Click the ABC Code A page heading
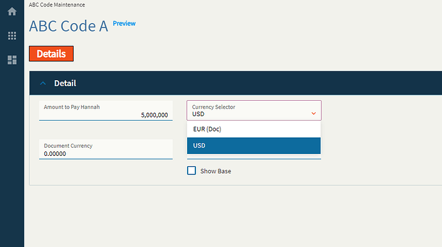Viewport: 442px width, 247px height. point(69,26)
